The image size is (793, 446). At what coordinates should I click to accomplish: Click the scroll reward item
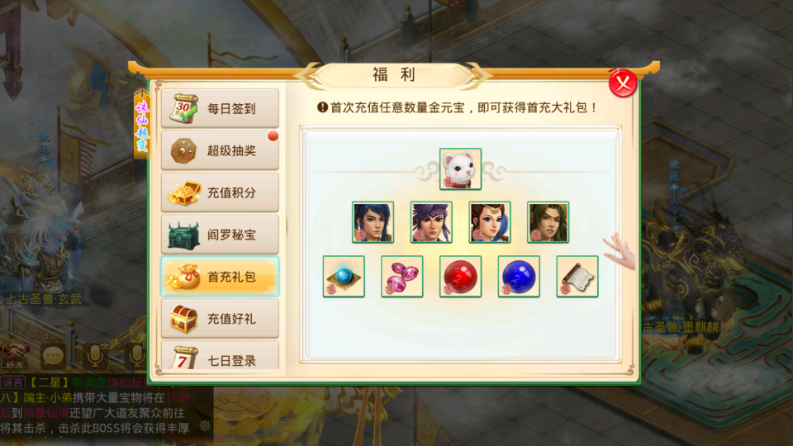577,276
